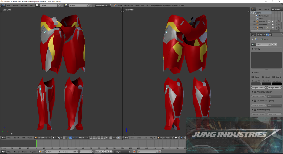Expand the RenderLayers outliner item
Image resolution: width=283 pixels, height=154 pixels.
(x=255, y=16)
